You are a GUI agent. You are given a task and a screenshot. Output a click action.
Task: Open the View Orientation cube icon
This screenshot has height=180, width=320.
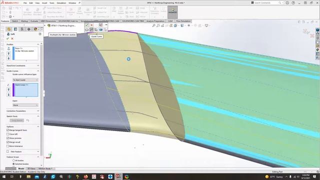coord(175,25)
